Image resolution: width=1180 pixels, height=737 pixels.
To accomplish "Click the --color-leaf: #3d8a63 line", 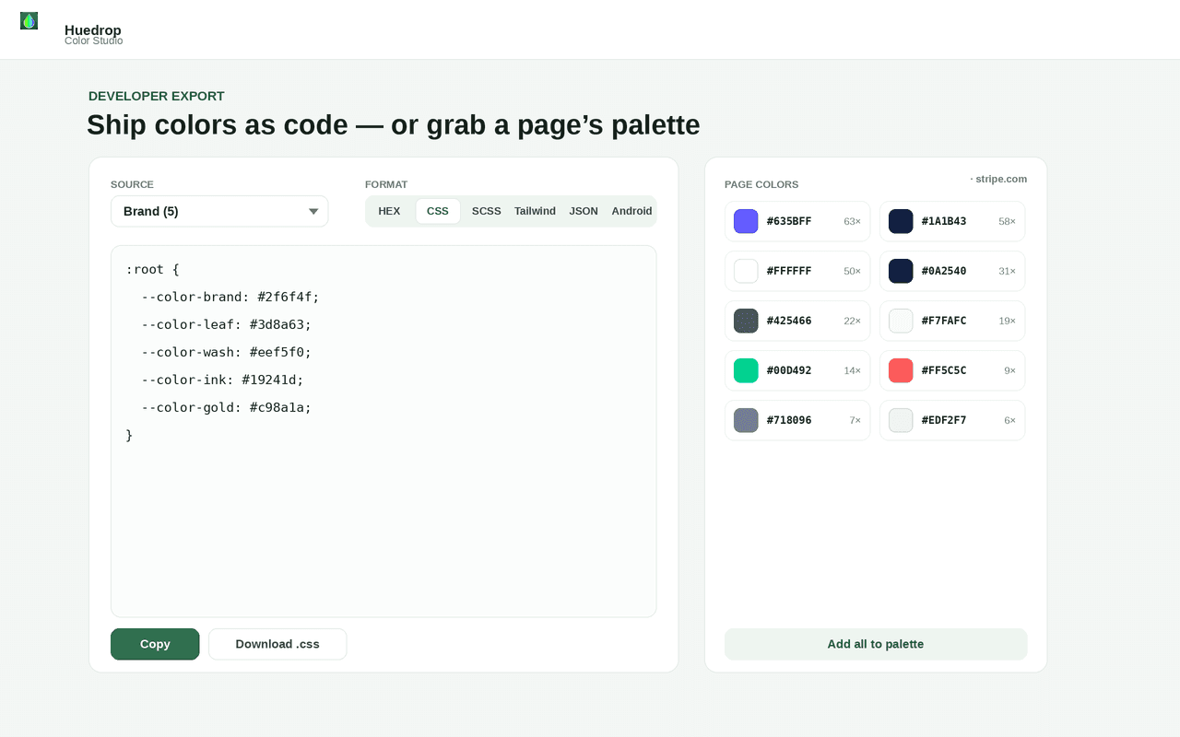I will coord(227,324).
